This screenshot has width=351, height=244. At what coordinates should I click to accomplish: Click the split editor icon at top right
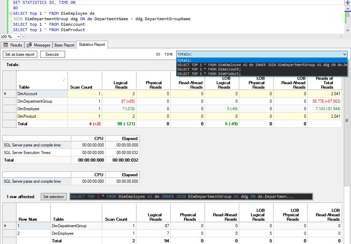click(x=348, y=3)
